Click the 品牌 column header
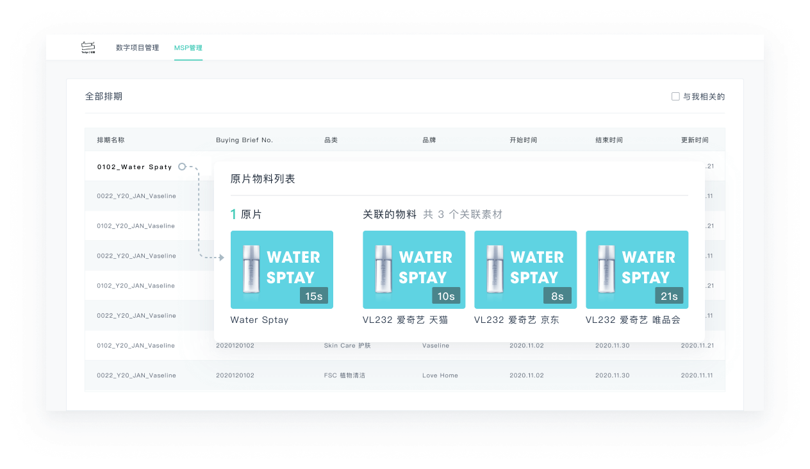 (x=429, y=140)
